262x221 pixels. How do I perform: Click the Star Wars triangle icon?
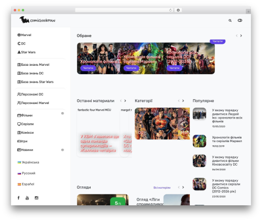[19, 52]
